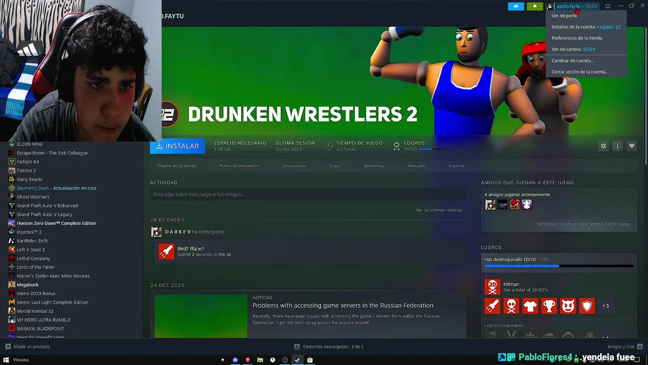Select the shield achievement icon
The width and height of the screenshot is (648, 365).
click(587, 306)
